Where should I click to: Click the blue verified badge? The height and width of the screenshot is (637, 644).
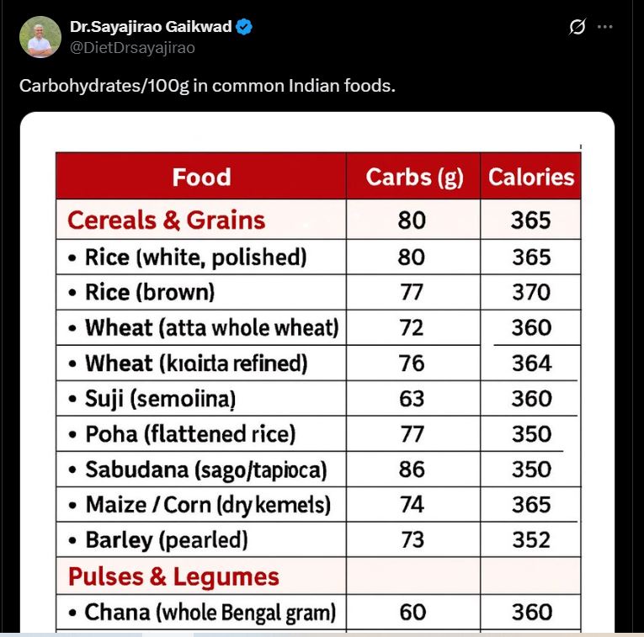(x=244, y=27)
